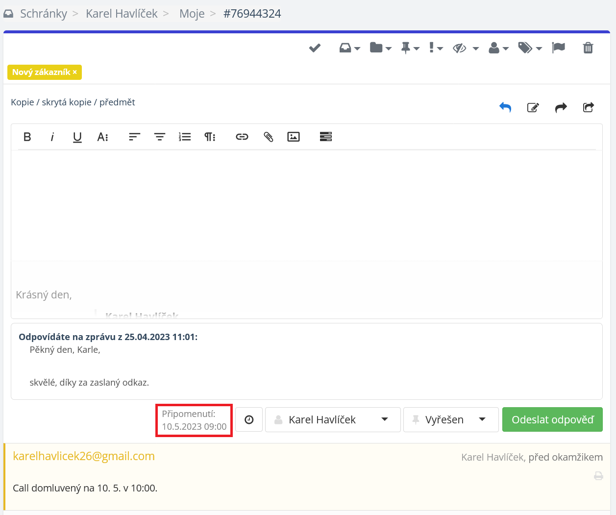616x515 pixels.
Task: Insert a link using the link icon
Action: click(242, 137)
